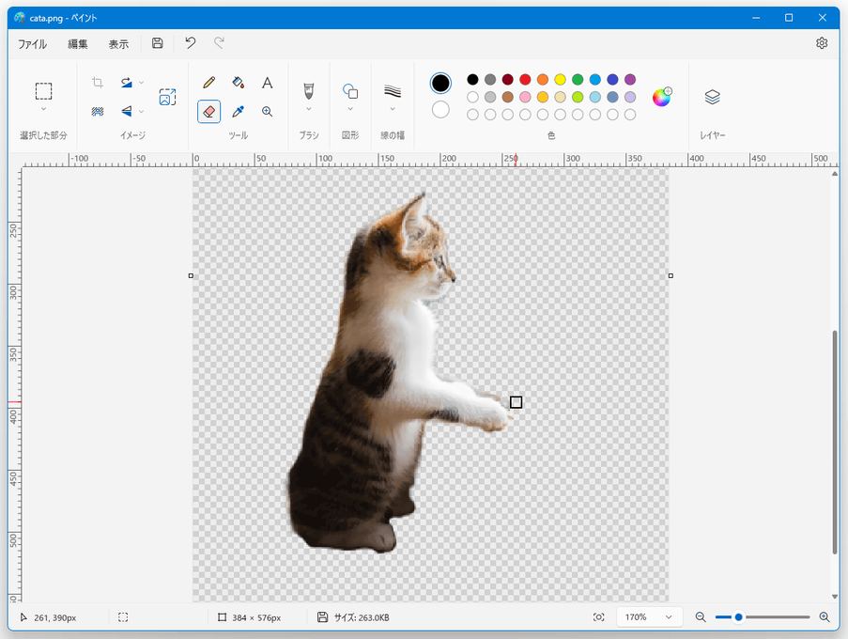Expand the selection tool dropdown arrow
The height and width of the screenshot is (639, 848).
coord(44,109)
